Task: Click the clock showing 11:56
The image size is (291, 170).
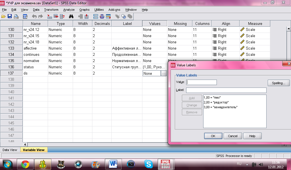Action: pyautogui.click(x=276, y=162)
